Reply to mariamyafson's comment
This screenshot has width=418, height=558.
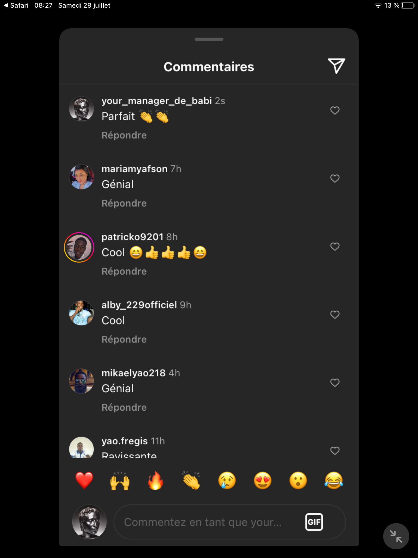(x=124, y=203)
